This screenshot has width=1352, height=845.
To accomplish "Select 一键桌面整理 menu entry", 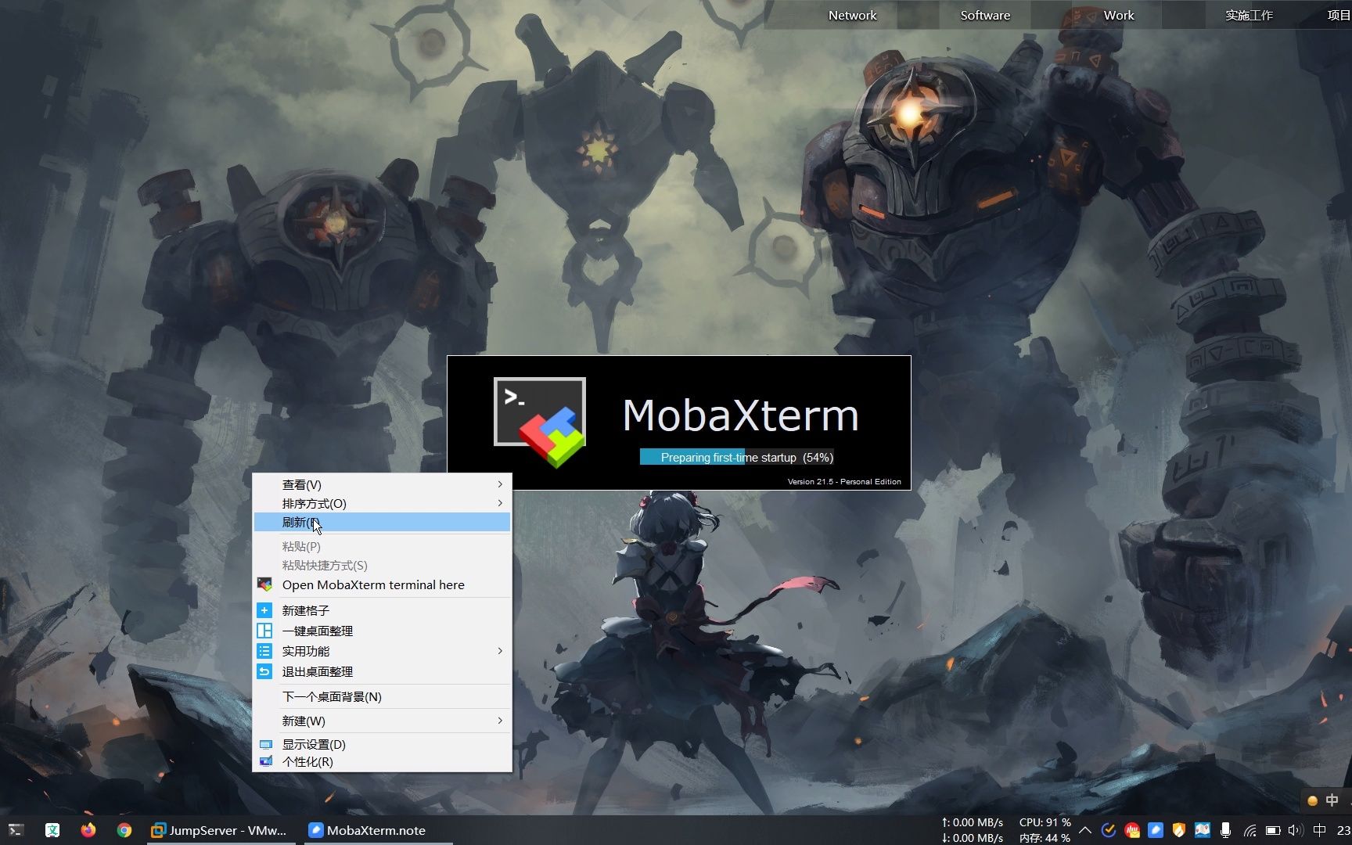I will tap(382, 631).
